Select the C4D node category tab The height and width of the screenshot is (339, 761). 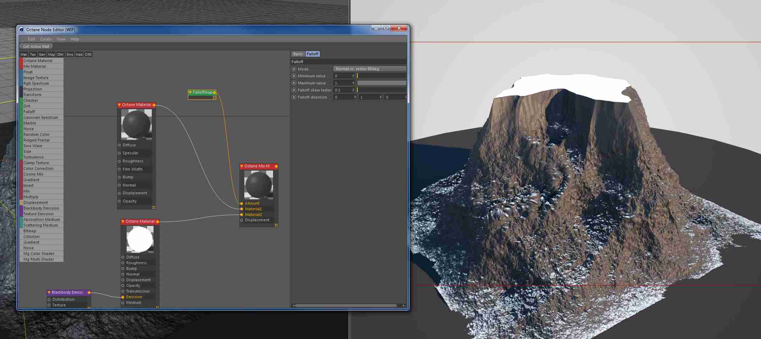point(88,55)
